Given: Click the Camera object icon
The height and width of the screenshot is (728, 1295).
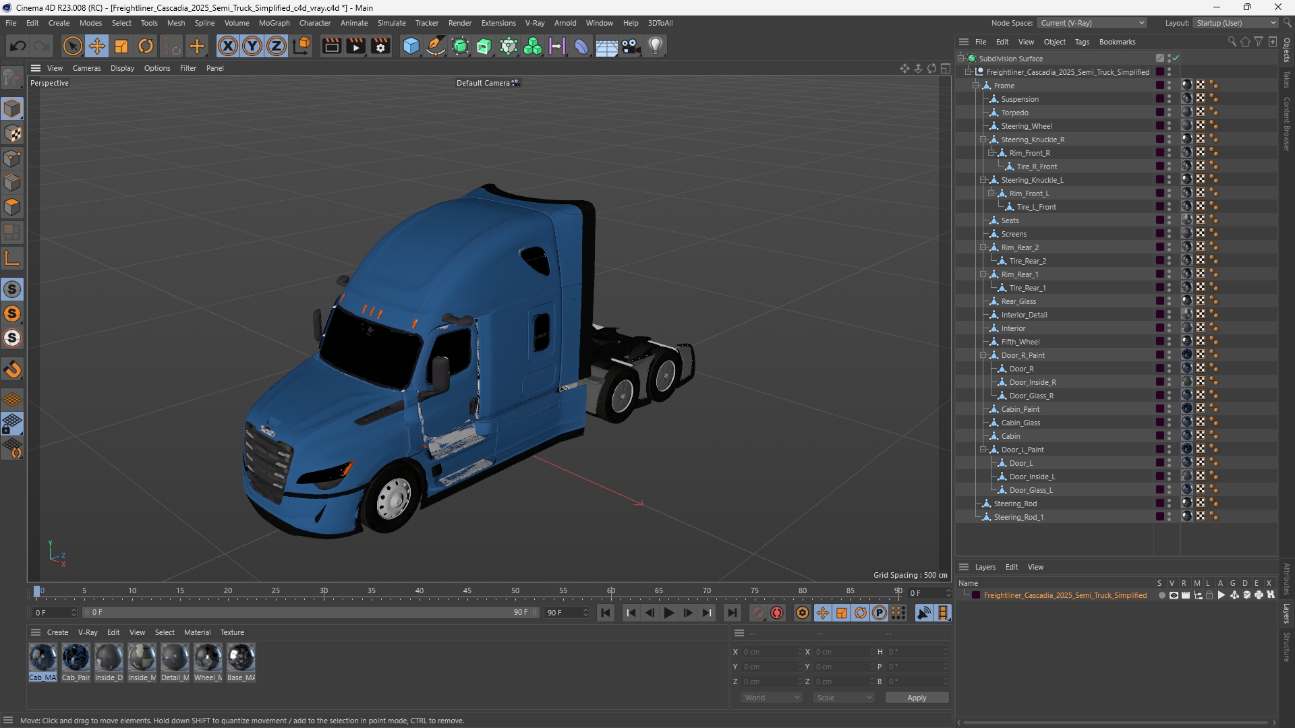Looking at the screenshot, I should click(x=631, y=46).
